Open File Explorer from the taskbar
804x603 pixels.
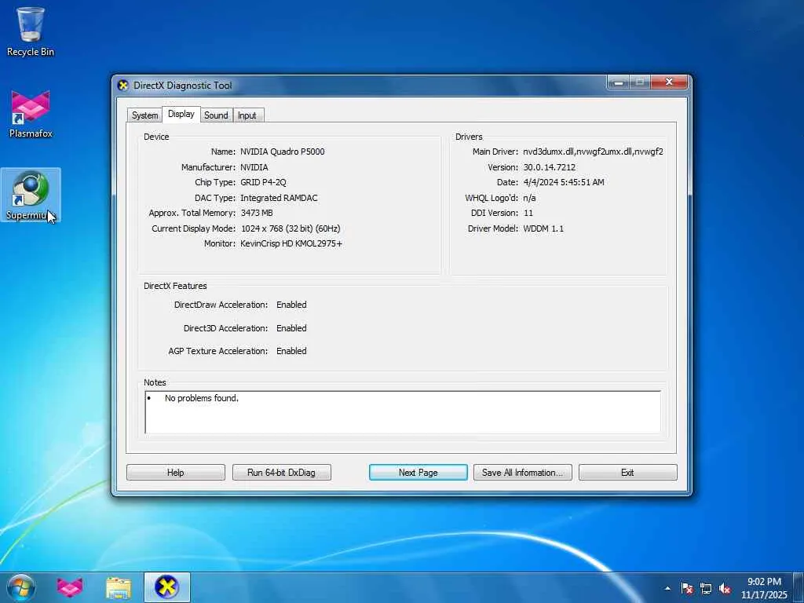119,587
